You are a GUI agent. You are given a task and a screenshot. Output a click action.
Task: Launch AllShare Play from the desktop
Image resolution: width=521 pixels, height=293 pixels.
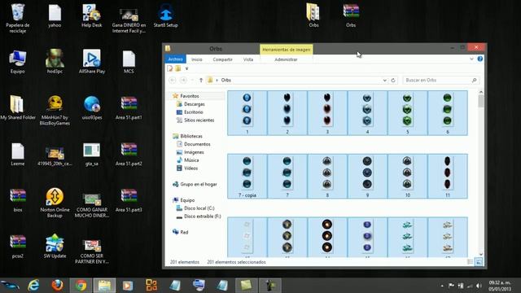(x=92, y=62)
